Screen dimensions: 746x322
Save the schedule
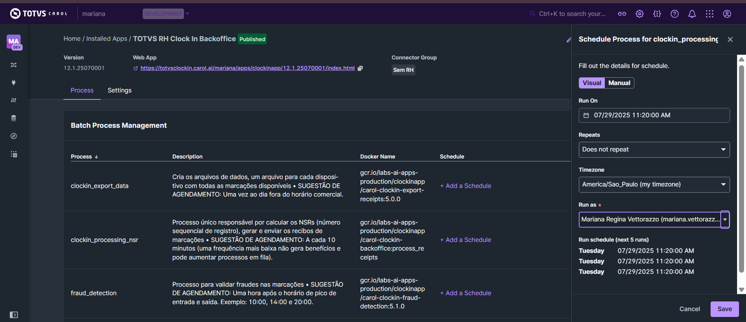pyautogui.click(x=724, y=309)
